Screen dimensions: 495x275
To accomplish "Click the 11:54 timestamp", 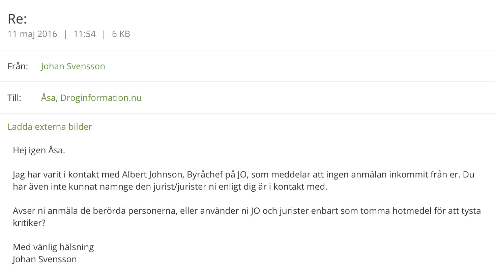I will [x=85, y=34].
